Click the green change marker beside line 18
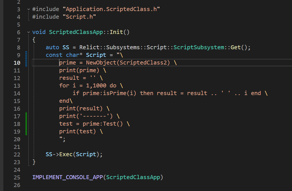292x191 pixels. coord(26,124)
